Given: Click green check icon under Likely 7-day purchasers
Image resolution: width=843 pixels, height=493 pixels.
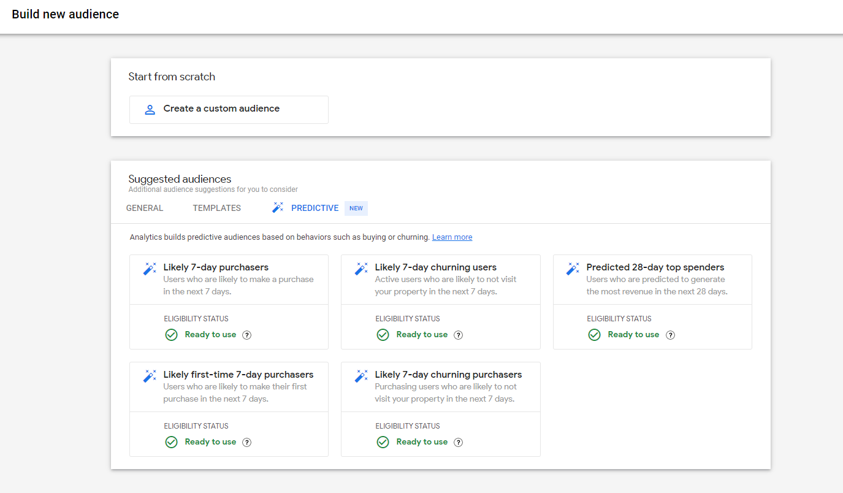Looking at the screenshot, I should [x=172, y=335].
